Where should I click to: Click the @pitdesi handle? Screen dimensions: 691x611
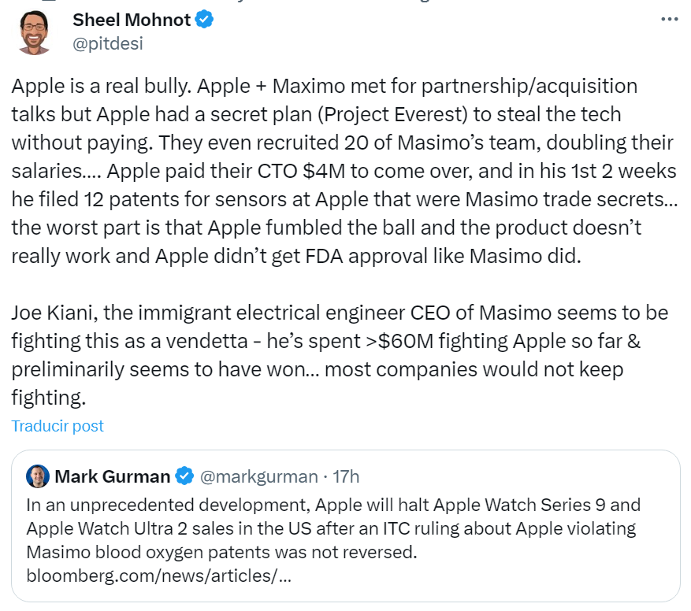107,43
